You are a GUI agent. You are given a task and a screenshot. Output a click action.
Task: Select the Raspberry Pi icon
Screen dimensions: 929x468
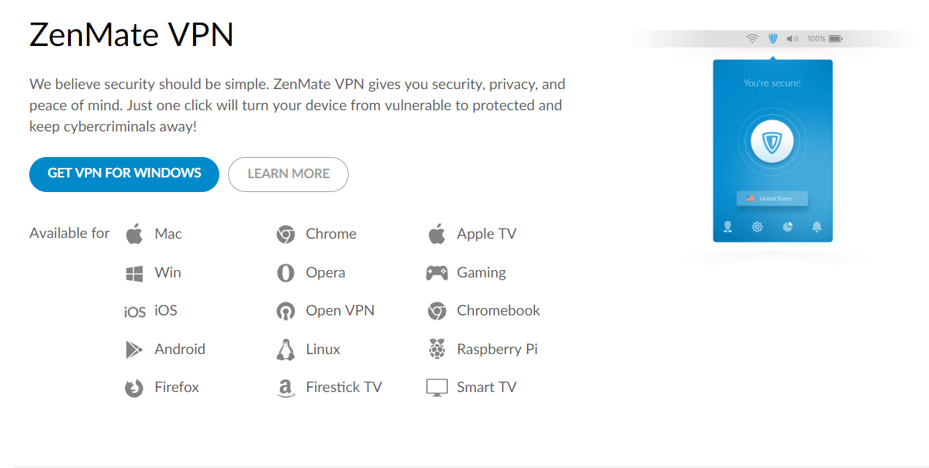pyautogui.click(x=437, y=348)
